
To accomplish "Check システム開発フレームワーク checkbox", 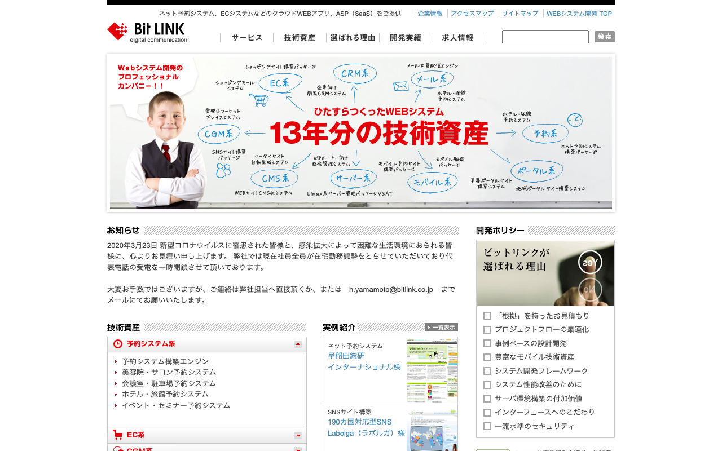I will pos(487,371).
